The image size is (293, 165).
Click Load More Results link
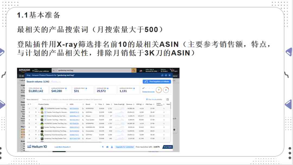[x=62, y=147]
